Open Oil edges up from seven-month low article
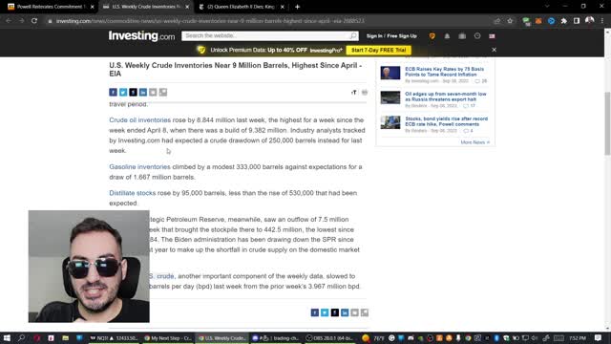 (x=446, y=97)
